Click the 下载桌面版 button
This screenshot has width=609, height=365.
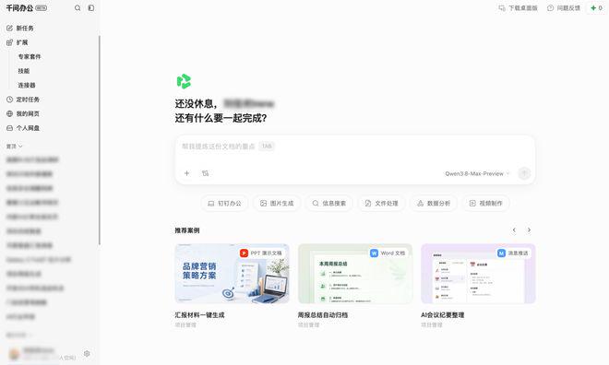point(519,7)
